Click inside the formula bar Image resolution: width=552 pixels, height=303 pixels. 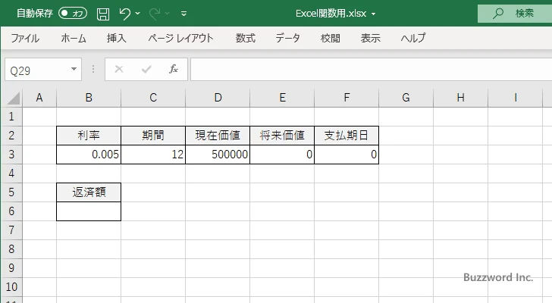371,70
